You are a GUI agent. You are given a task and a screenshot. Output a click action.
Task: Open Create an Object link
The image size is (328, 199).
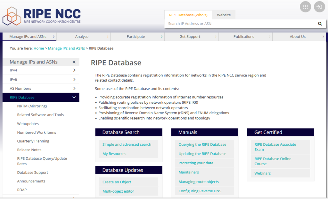coord(117,182)
